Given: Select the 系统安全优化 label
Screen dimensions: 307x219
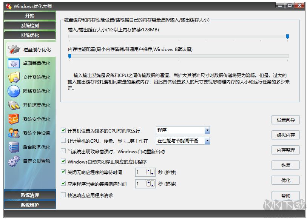Looking at the screenshot, I should pos(37,119).
